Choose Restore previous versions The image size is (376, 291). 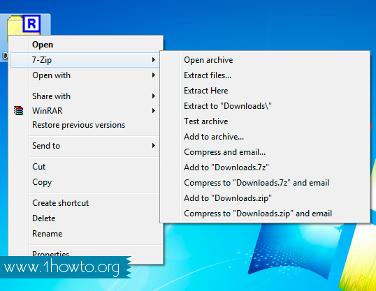coord(85,125)
